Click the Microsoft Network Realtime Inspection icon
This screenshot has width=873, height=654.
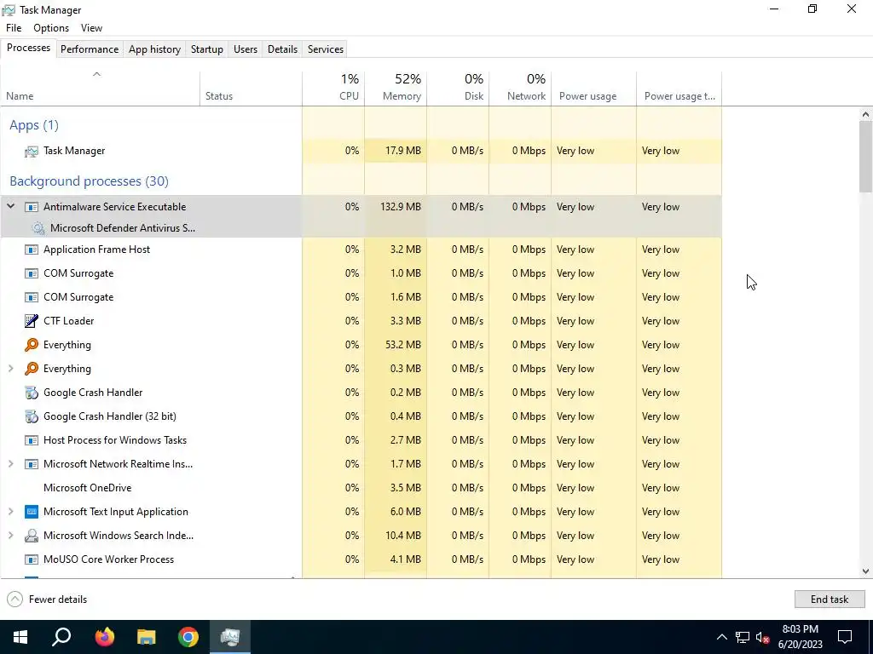pyautogui.click(x=32, y=464)
